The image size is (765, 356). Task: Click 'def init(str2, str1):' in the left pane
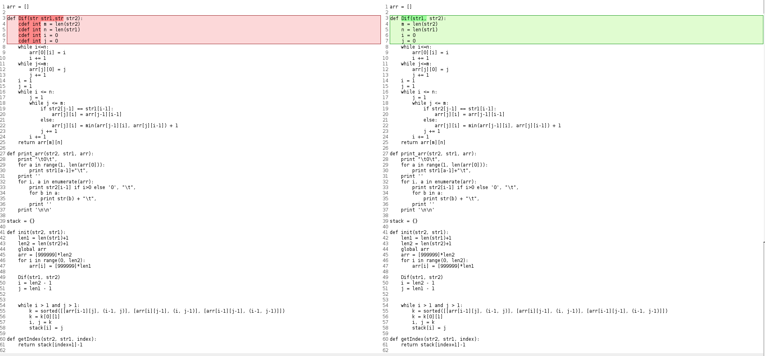pyautogui.click(x=36, y=232)
